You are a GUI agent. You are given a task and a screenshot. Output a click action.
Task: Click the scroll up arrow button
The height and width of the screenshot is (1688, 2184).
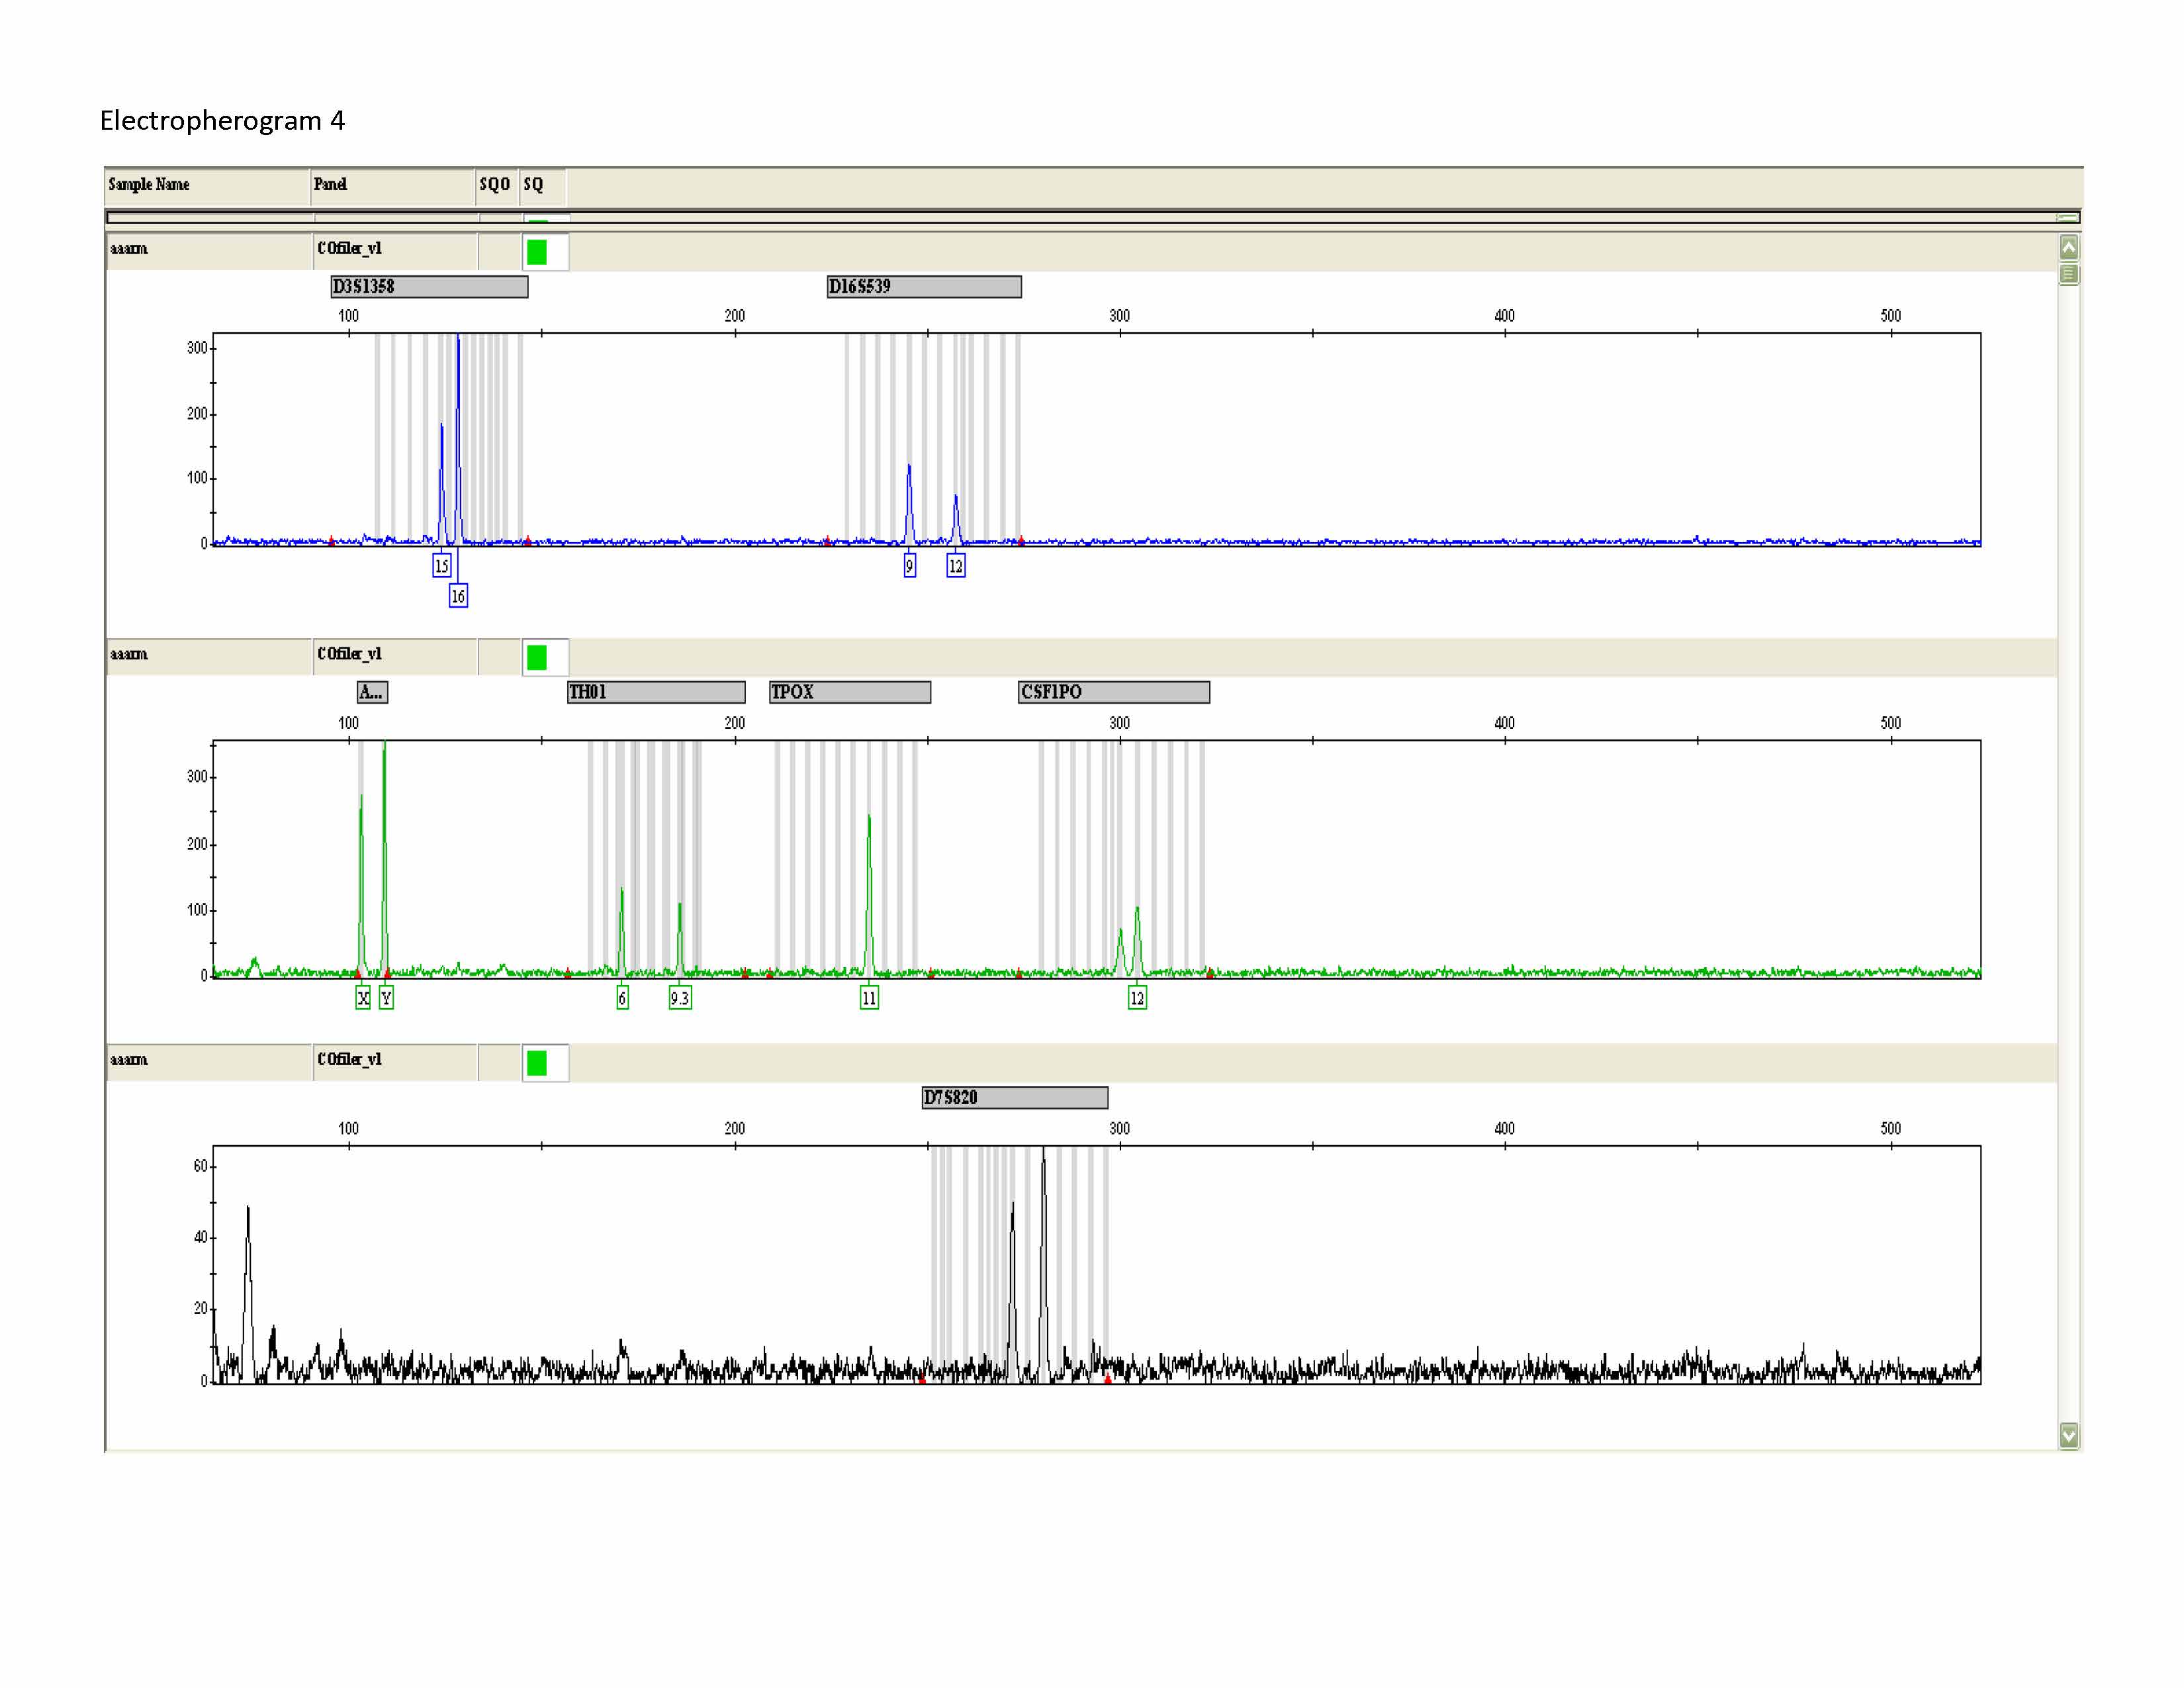2069,248
